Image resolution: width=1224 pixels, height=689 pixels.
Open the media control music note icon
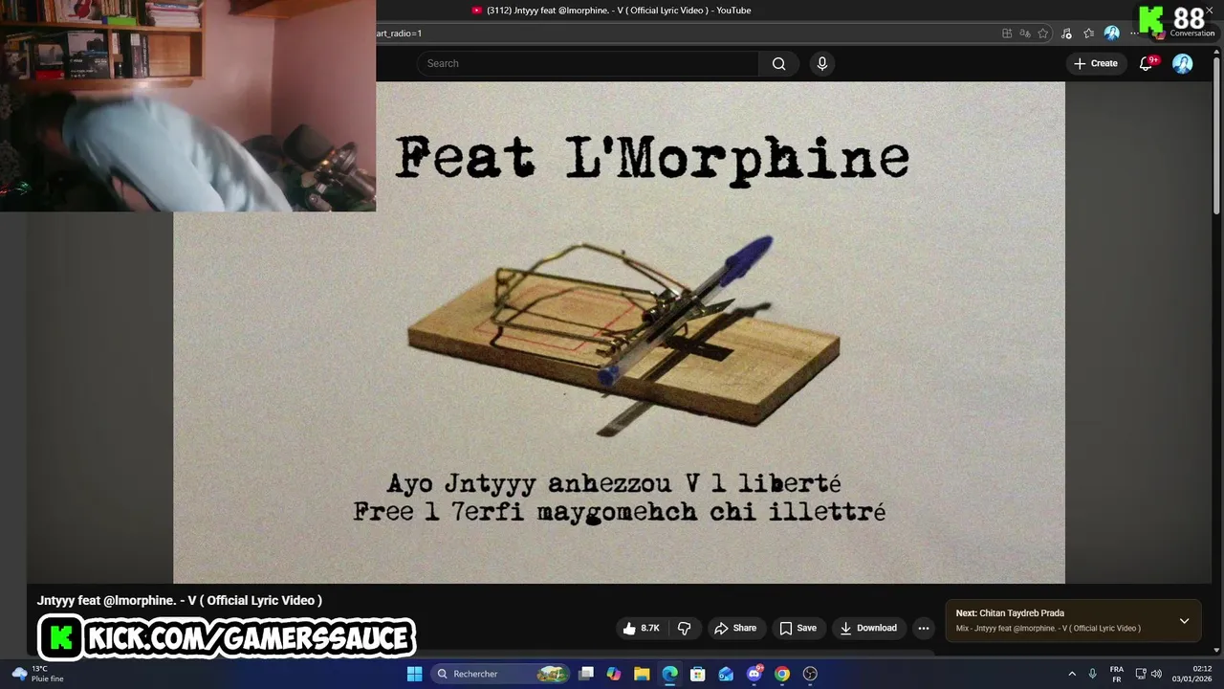[1066, 33]
